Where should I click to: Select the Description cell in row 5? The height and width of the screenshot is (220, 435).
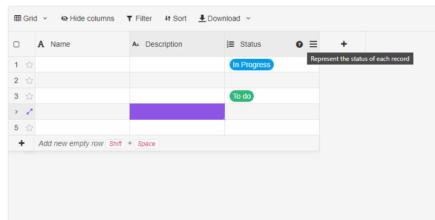click(177, 128)
